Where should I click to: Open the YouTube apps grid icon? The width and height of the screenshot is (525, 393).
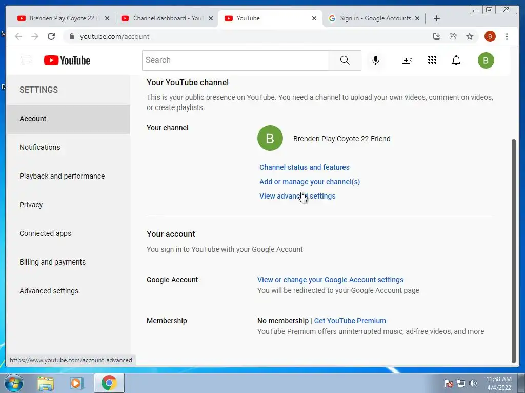(x=432, y=60)
